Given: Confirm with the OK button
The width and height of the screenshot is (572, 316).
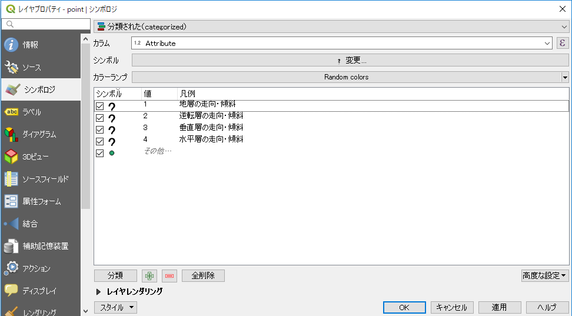Looking at the screenshot, I should [x=404, y=308].
